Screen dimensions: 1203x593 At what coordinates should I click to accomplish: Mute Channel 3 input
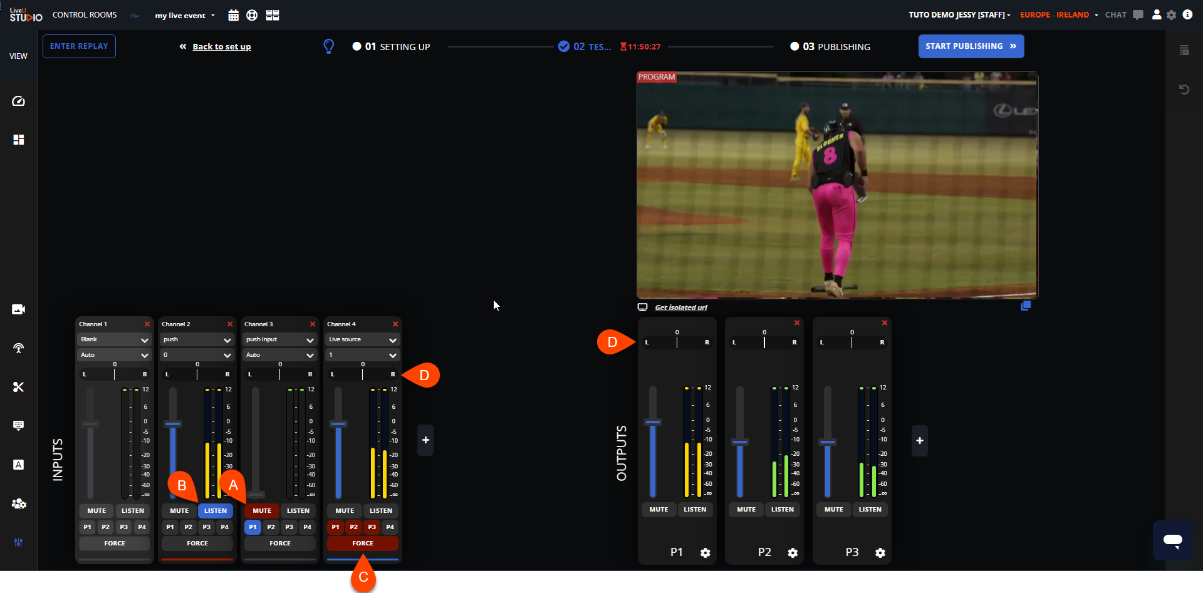click(x=262, y=510)
